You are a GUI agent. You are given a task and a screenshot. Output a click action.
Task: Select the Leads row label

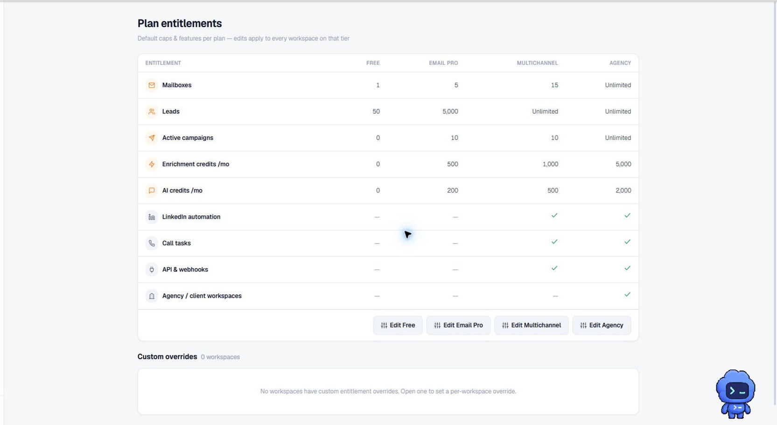[x=171, y=111]
